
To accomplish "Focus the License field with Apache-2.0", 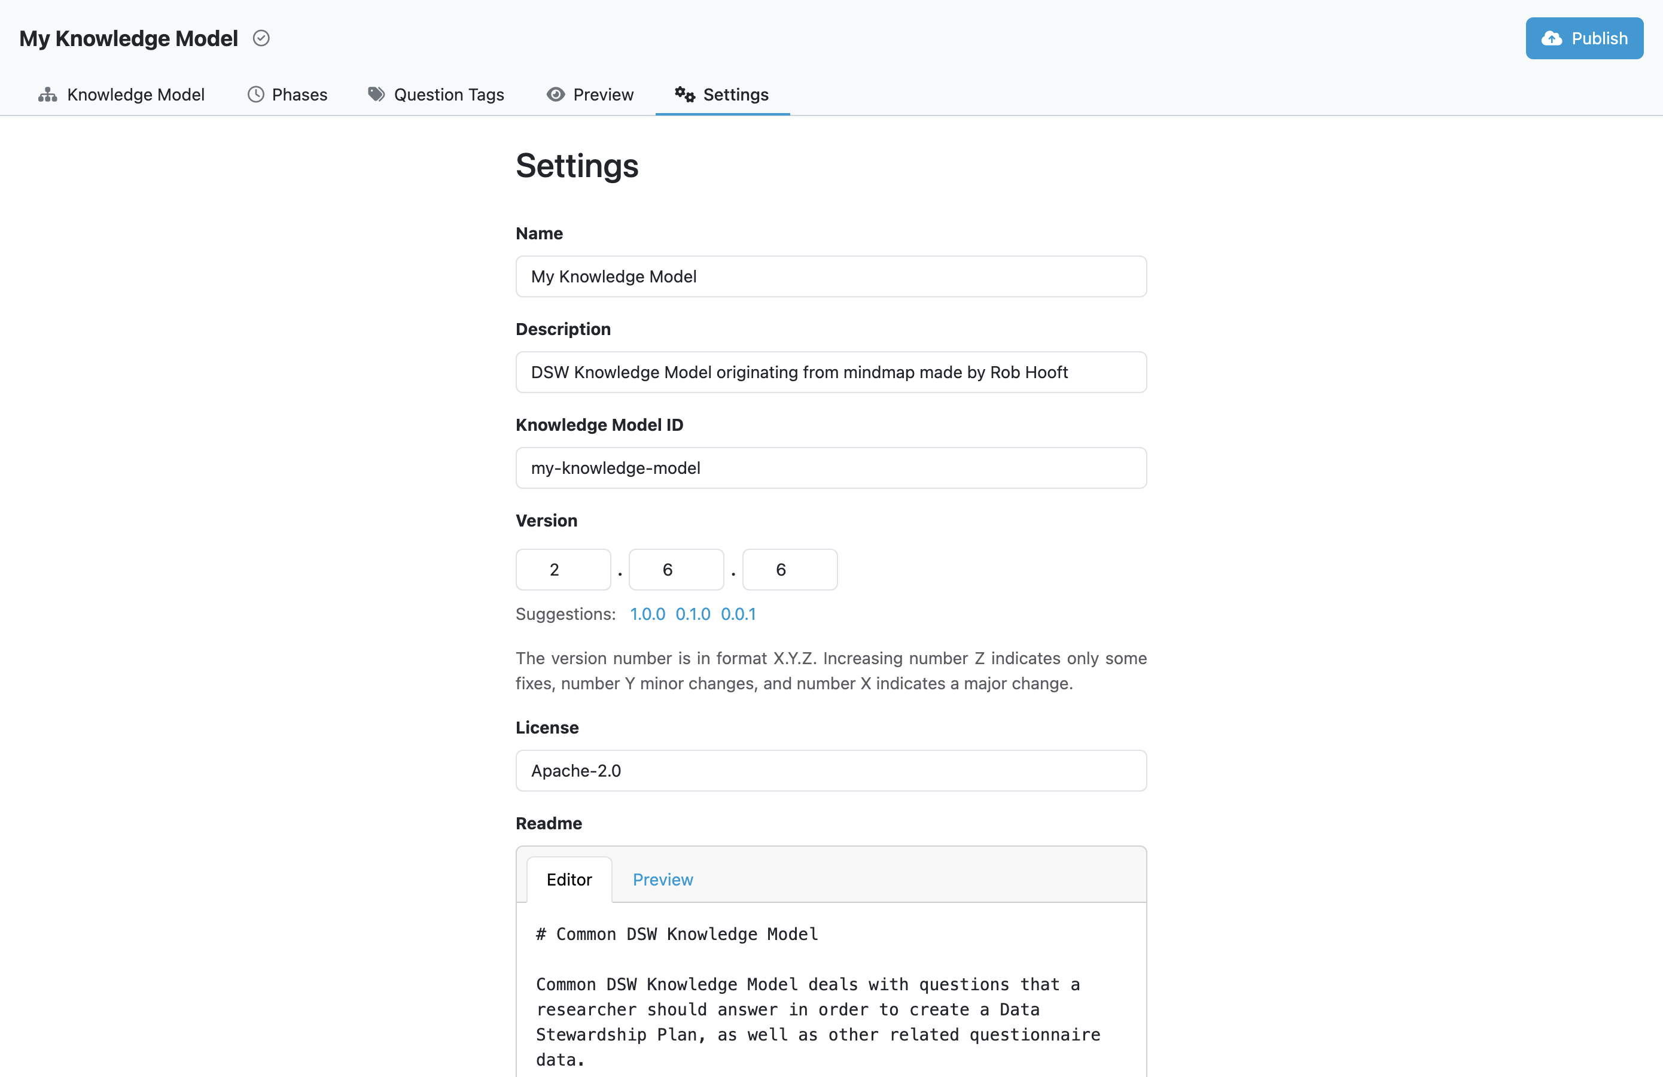I will (x=831, y=770).
